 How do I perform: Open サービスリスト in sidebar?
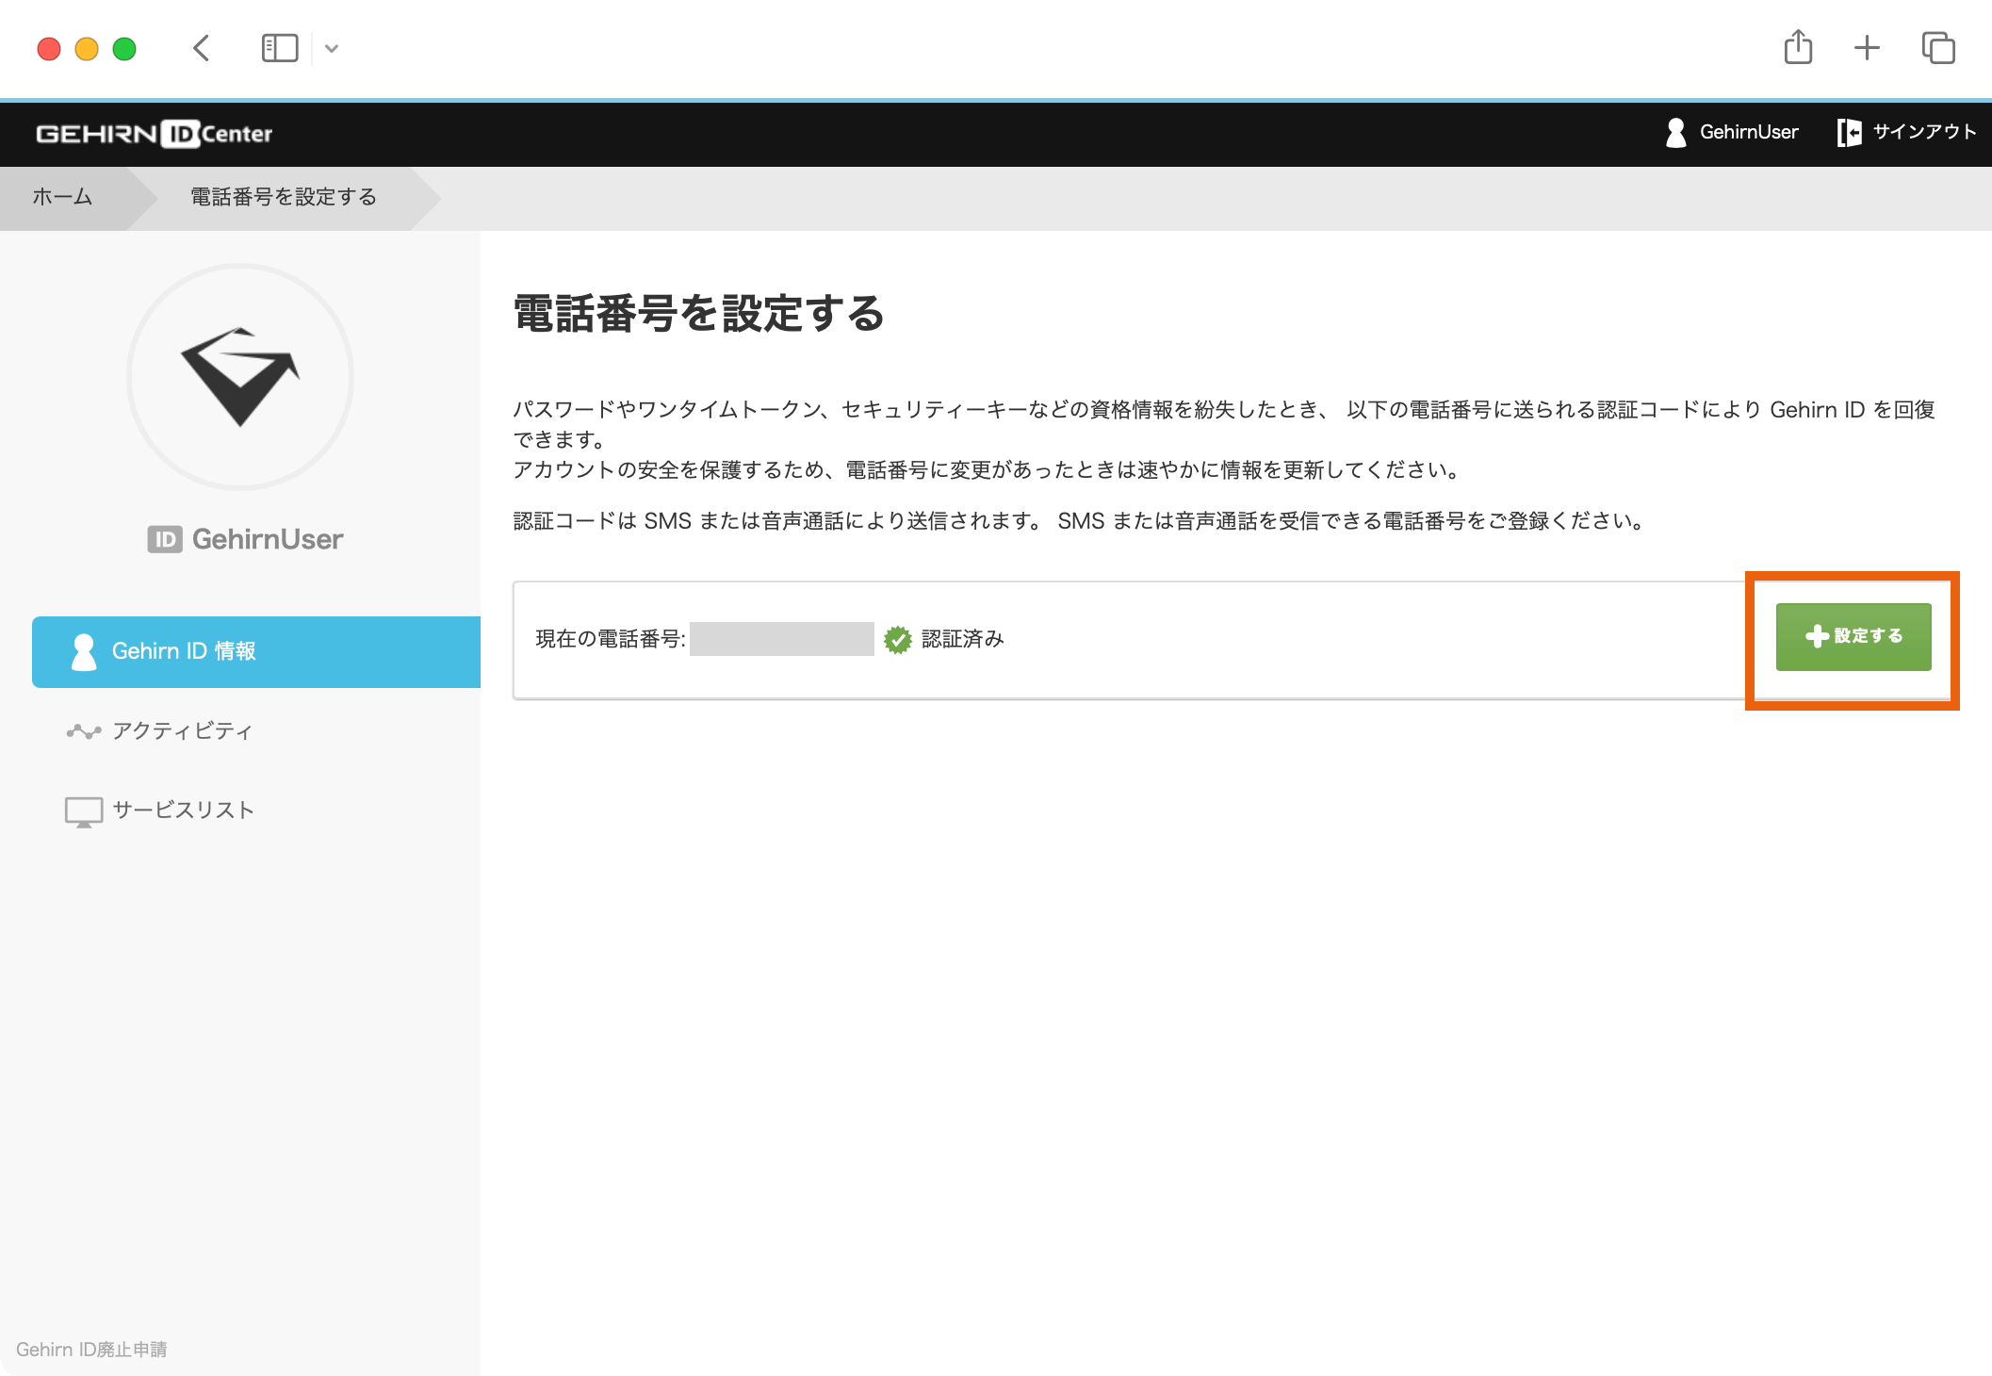[183, 811]
